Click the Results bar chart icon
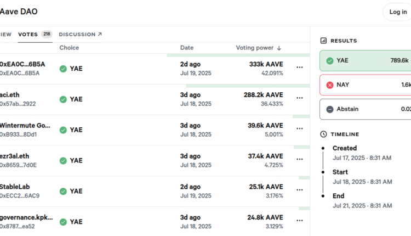The image size is (411, 236). pos(324,41)
